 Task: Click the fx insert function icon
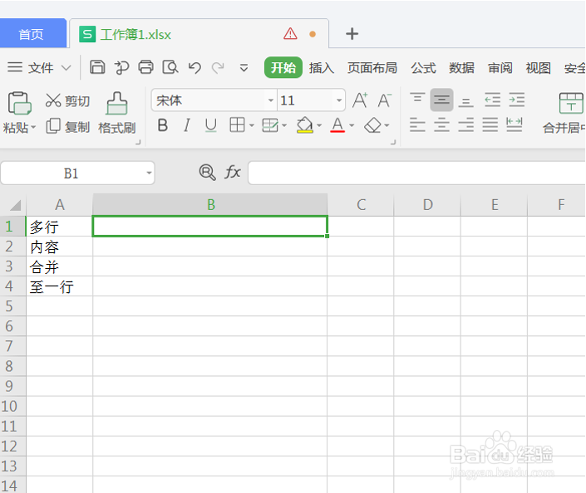point(233,172)
